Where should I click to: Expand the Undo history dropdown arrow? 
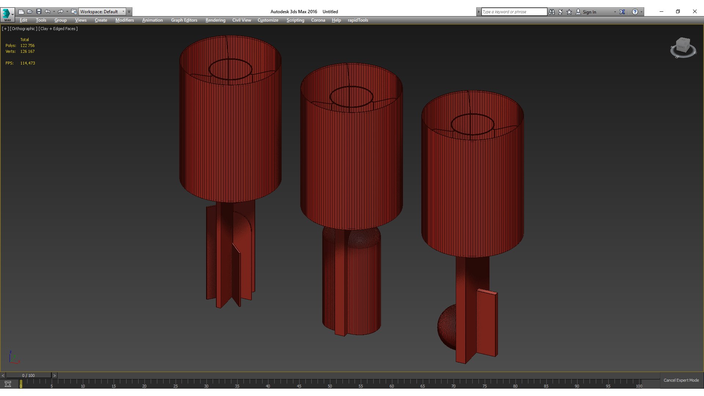click(x=54, y=12)
